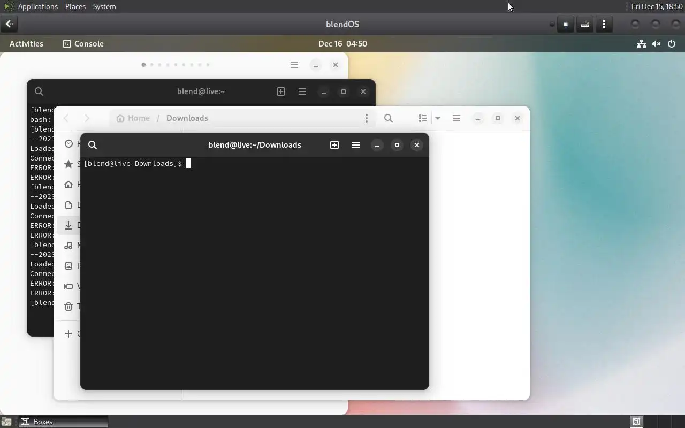Click plus Other Locations in Files sidebar
The image size is (685, 428).
tap(69, 334)
